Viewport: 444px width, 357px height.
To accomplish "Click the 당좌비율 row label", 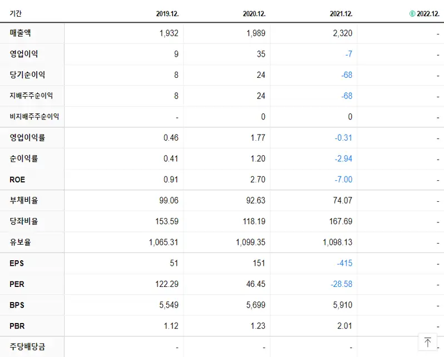I will (24, 221).
